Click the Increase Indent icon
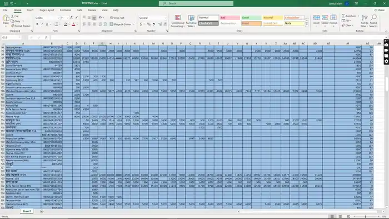Screen dimensions: 389x219 click(105, 24)
